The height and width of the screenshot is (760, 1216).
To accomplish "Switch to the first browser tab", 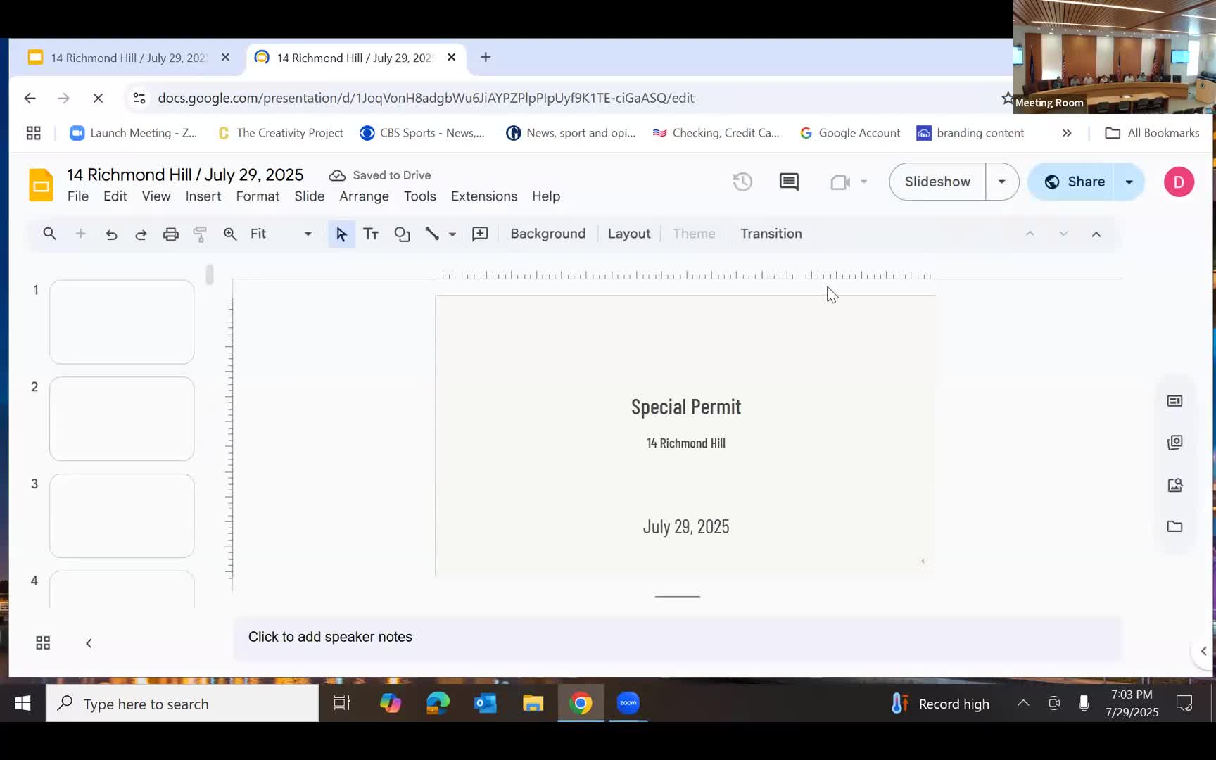I will (x=128, y=58).
